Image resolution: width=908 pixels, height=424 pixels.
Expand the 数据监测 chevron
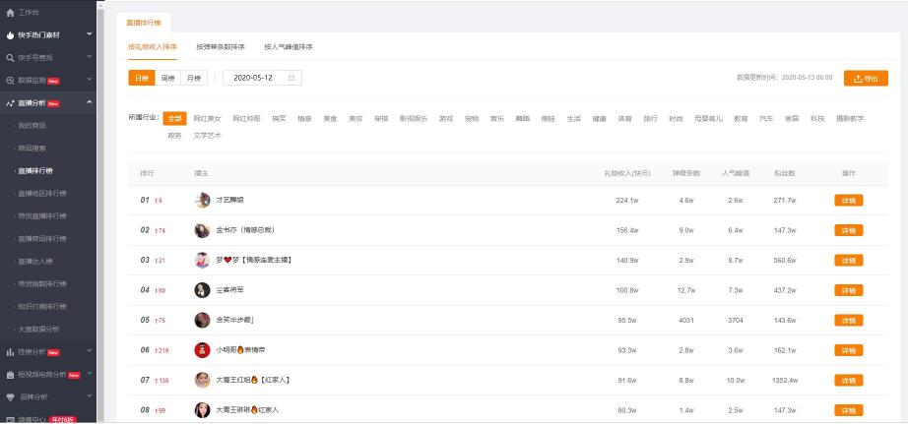(x=90, y=80)
